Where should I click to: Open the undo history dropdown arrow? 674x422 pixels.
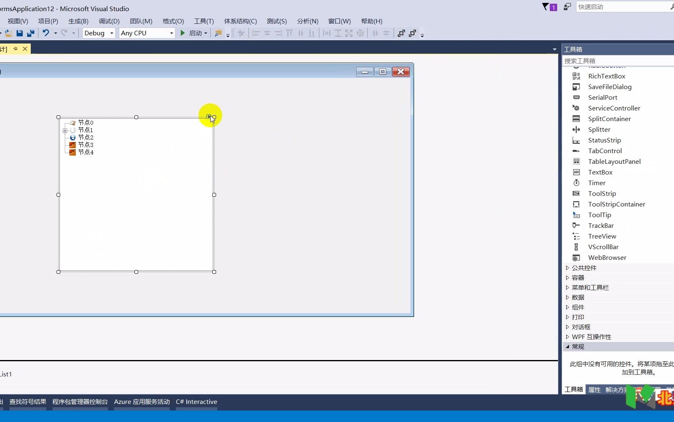[x=55, y=33]
